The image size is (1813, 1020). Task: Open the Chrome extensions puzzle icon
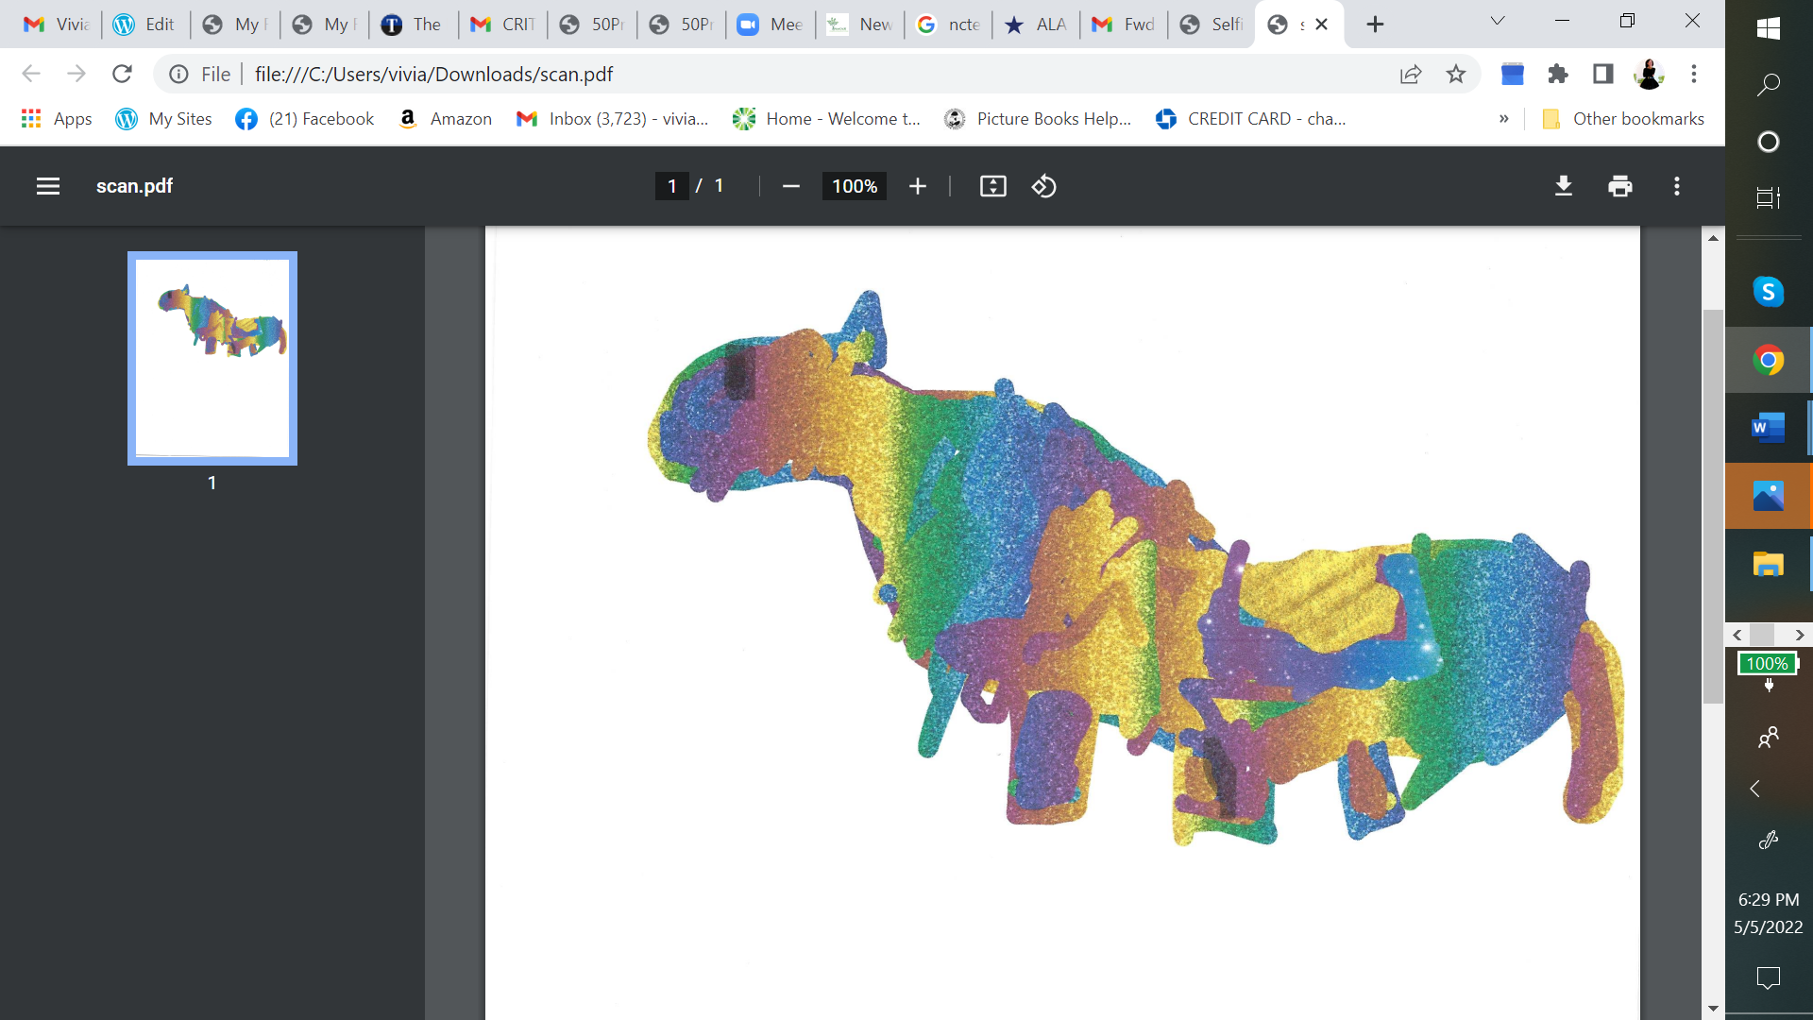1558,74
